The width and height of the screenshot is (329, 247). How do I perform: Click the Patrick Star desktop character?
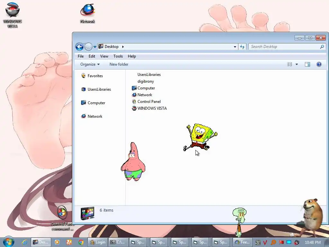133,162
